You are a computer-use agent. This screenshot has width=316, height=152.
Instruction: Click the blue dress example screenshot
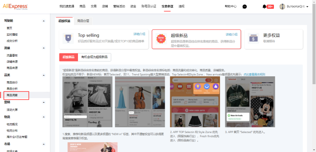140,101
